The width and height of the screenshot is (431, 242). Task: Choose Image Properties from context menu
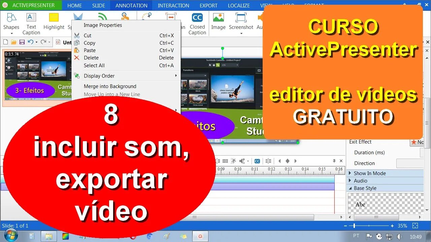tap(126, 25)
